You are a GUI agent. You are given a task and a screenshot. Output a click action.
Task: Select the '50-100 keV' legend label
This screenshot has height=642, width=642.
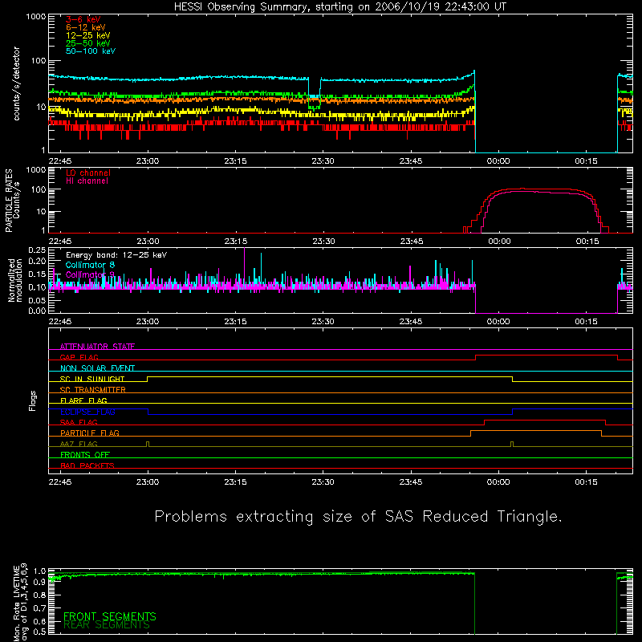click(90, 51)
